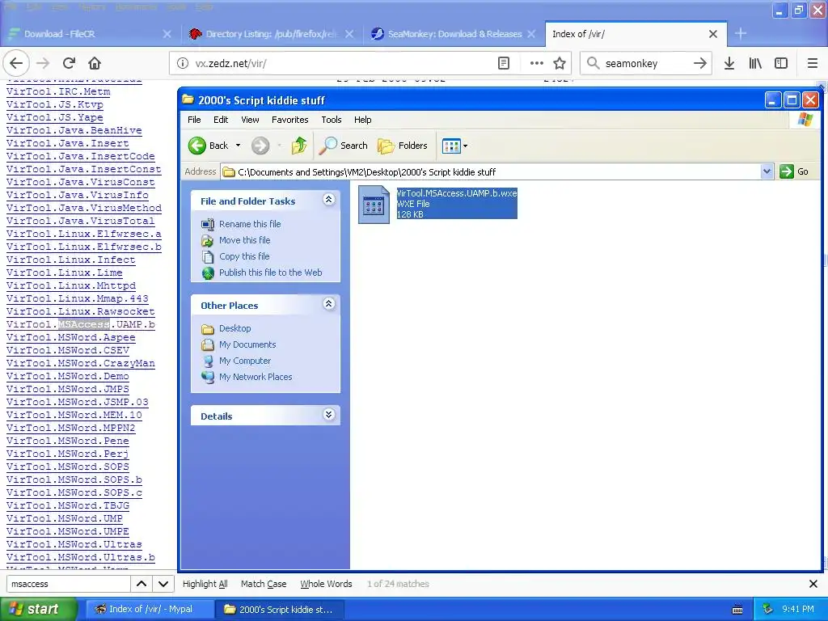The width and height of the screenshot is (828, 621).
Task: Close the Index of /vir/ tab
Action: click(713, 34)
